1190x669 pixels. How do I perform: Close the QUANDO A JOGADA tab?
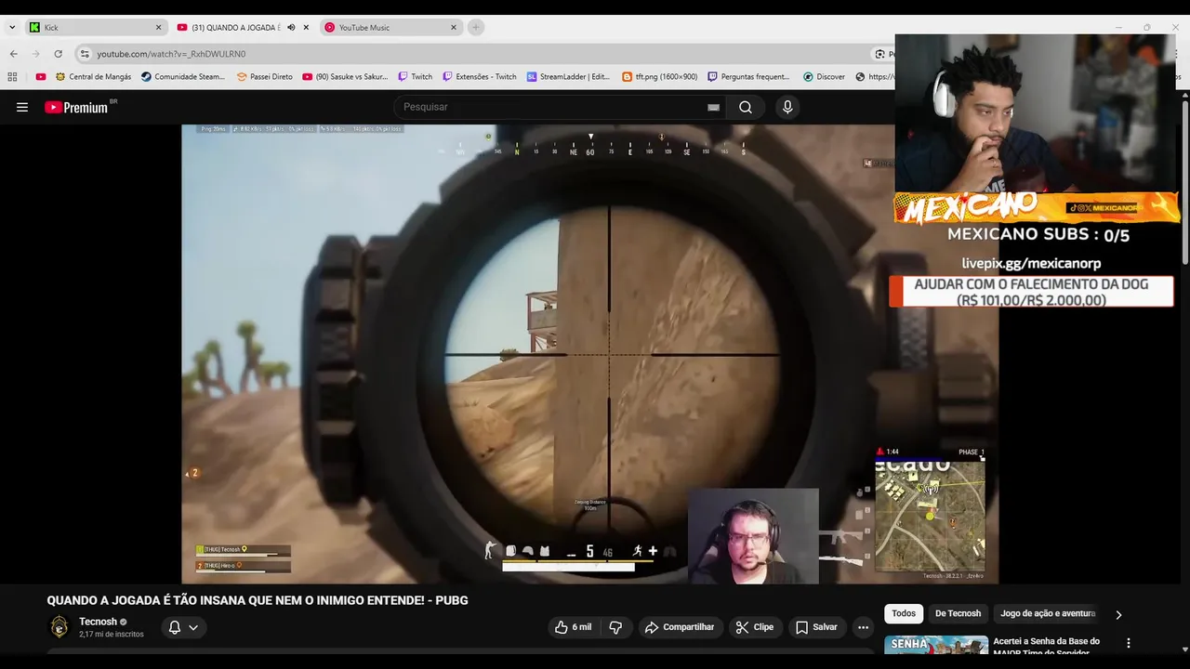(306, 27)
